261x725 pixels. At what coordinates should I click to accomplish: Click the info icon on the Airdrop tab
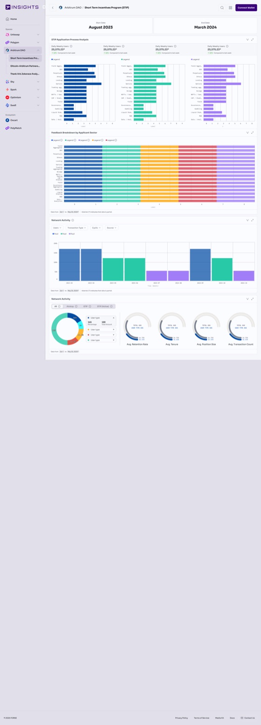point(77,306)
